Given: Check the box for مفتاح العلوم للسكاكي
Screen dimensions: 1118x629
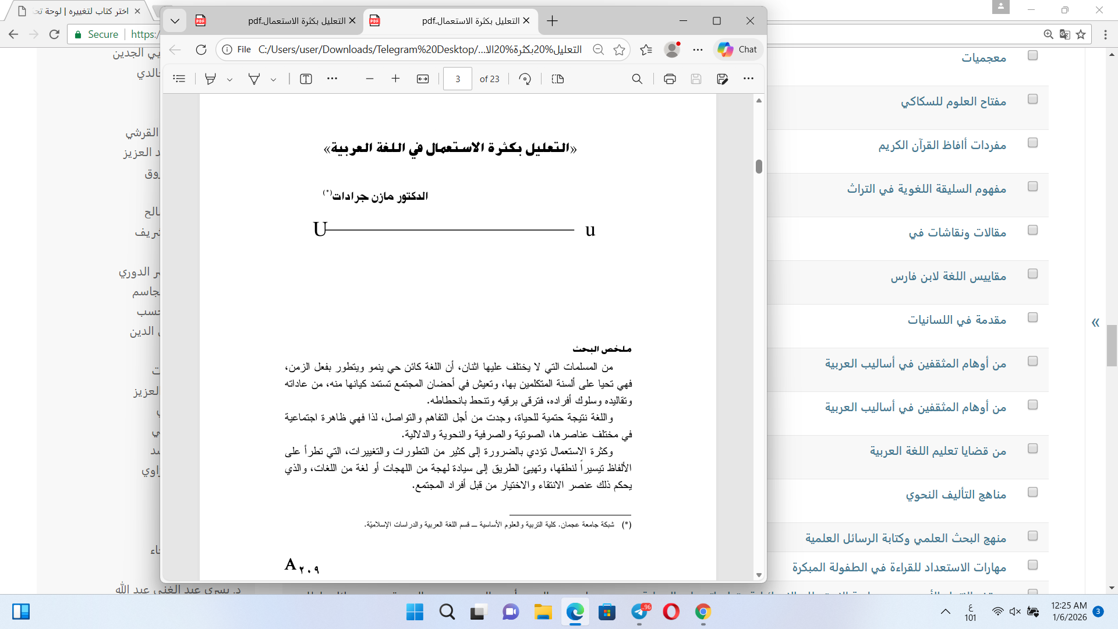Looking at the screenshot, I should pos(1032,99).
